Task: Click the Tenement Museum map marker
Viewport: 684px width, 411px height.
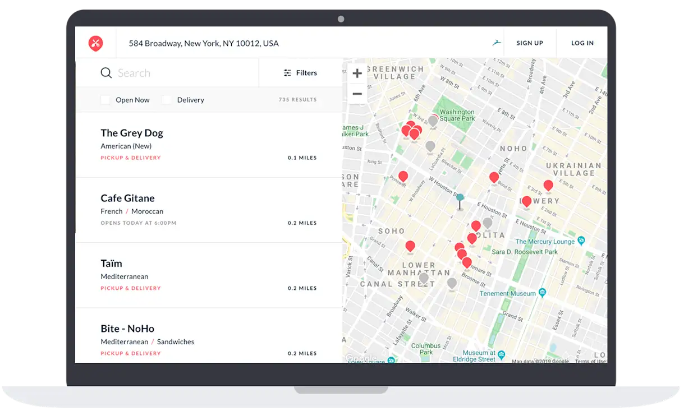Action: 541,292
